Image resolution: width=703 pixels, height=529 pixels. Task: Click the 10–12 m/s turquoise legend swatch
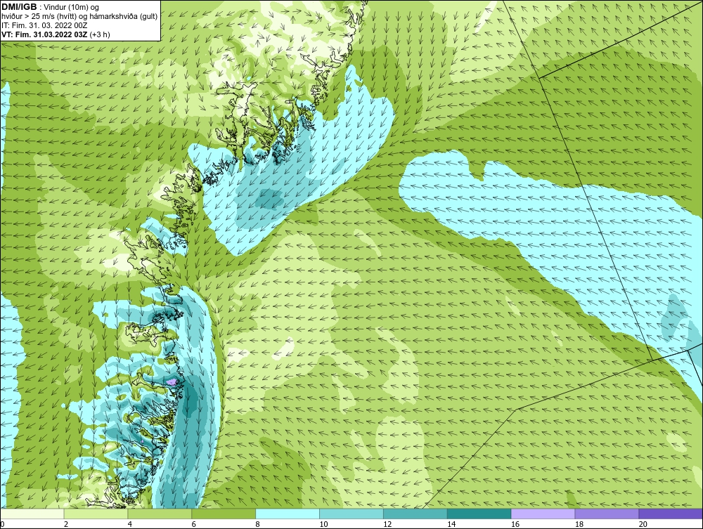pyautogui.click(x=351, y=514)
